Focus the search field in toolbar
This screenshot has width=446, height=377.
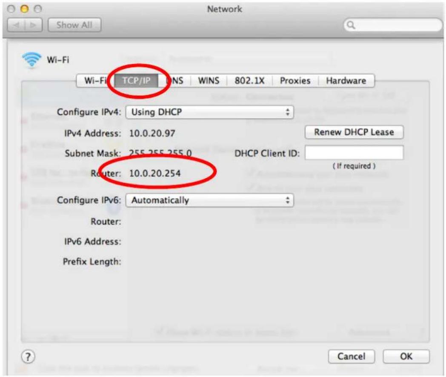click(393, 25)
